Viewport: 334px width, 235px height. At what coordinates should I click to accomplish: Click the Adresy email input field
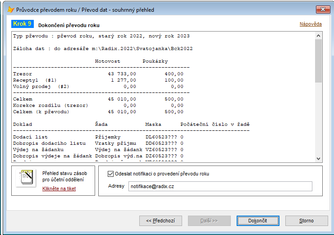[x=220, y=186]
